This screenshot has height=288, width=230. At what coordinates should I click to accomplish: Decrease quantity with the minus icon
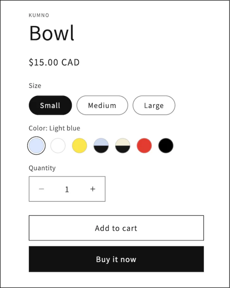click(42, 189)
